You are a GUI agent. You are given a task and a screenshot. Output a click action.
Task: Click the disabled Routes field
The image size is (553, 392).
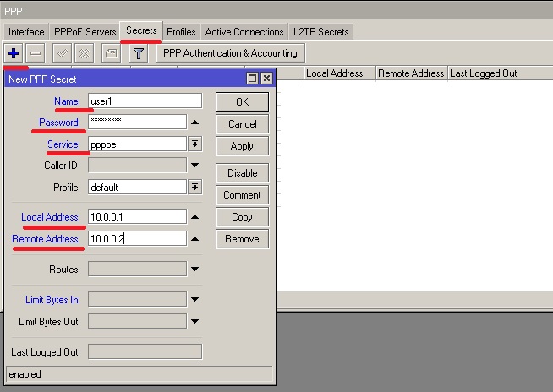pyautogui.click(x=137, y=269)
